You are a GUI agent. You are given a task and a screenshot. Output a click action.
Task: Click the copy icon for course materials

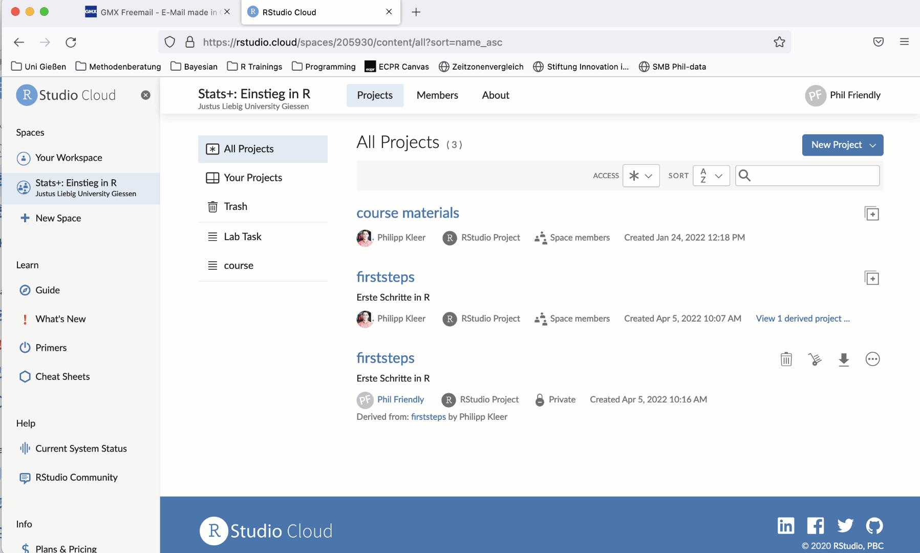tap(871, 214)
